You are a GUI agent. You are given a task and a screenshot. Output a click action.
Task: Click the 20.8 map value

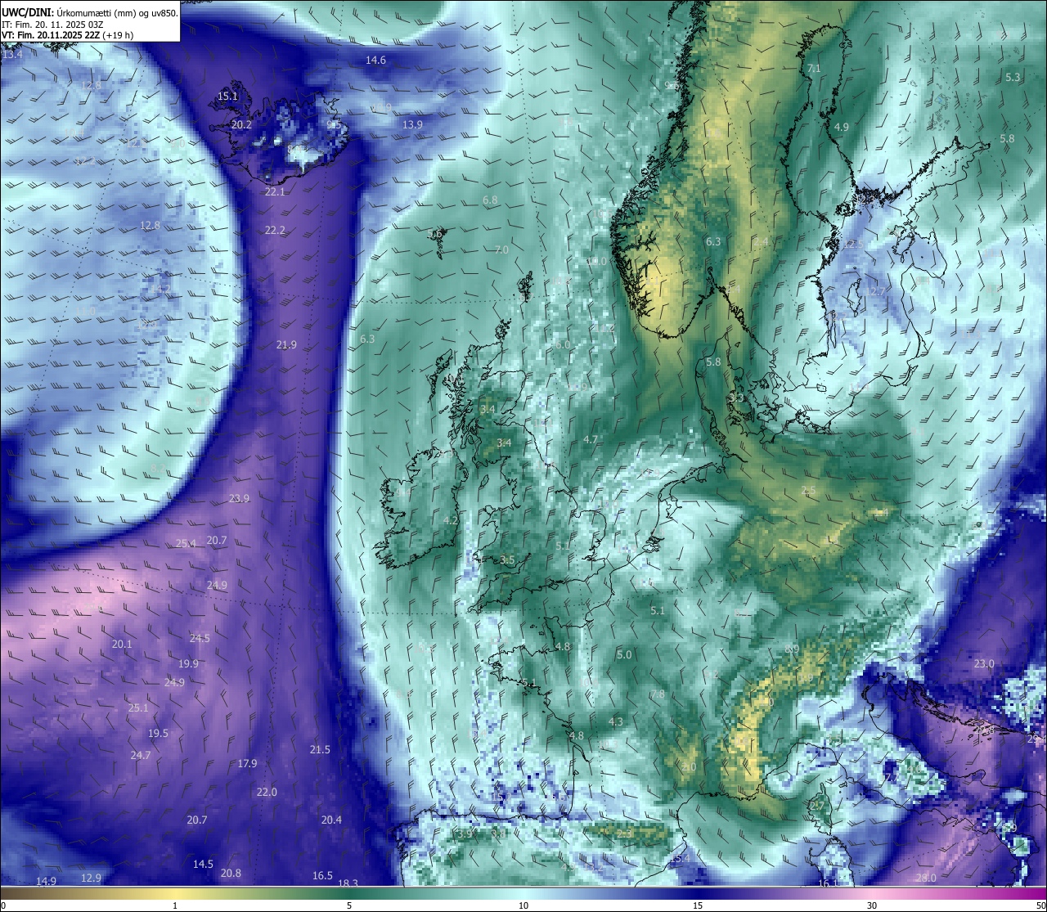pos(231,874)
